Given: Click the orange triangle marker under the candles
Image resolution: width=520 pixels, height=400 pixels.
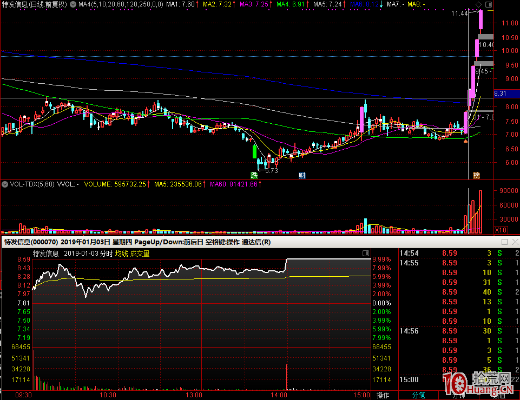Looking at the screenshot, I should pyautogui.click(x=465, y=141).
